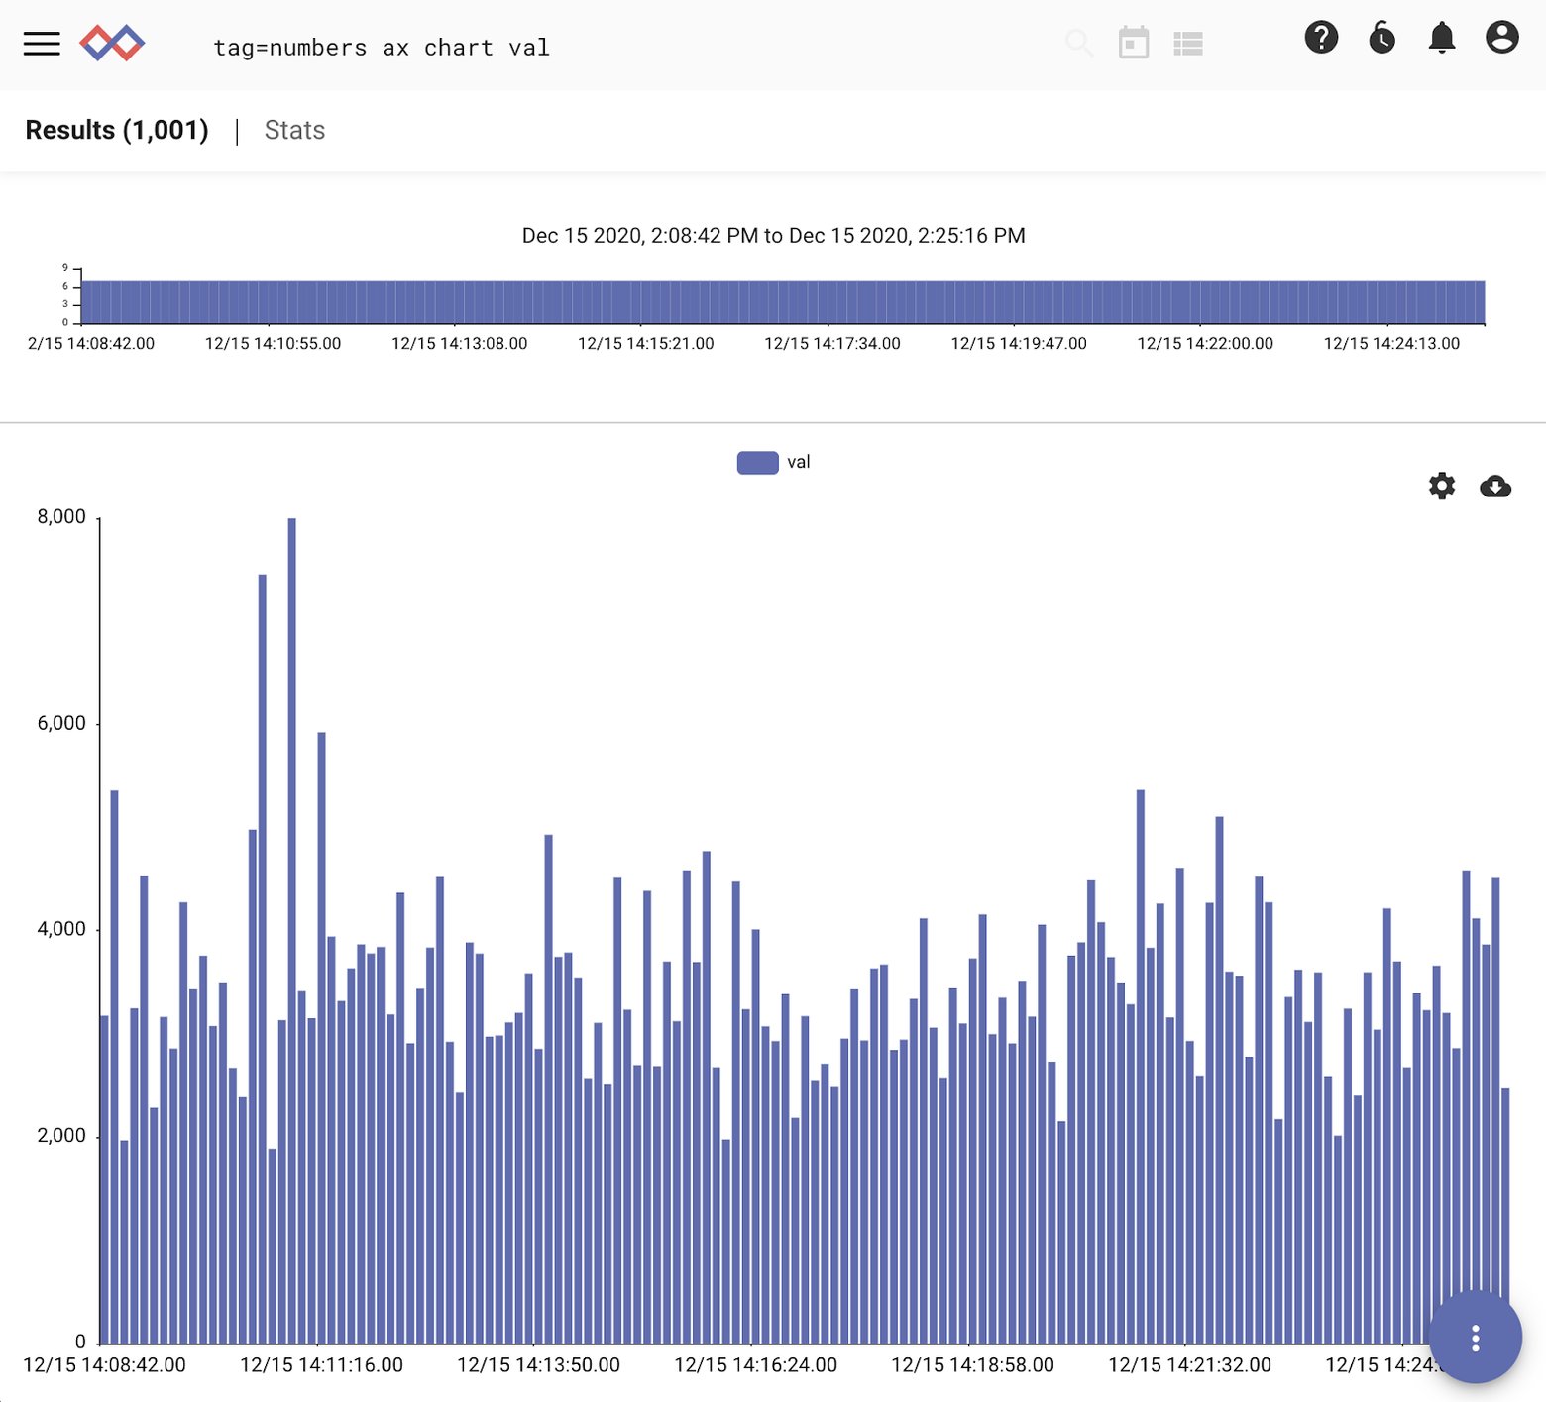This screenshot has width=1546, height=1402.
Task: Open the user account icon
Action: (x=1502, y=40)
